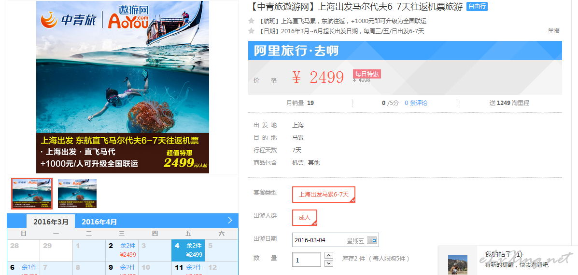The image size is (578, 275).
Task: Click the first star icon beside 航班
Action: [x=252, y=21]
